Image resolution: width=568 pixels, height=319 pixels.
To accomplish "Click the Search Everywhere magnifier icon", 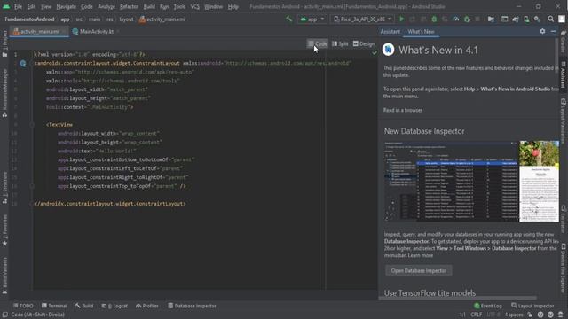I will point(550,19).
